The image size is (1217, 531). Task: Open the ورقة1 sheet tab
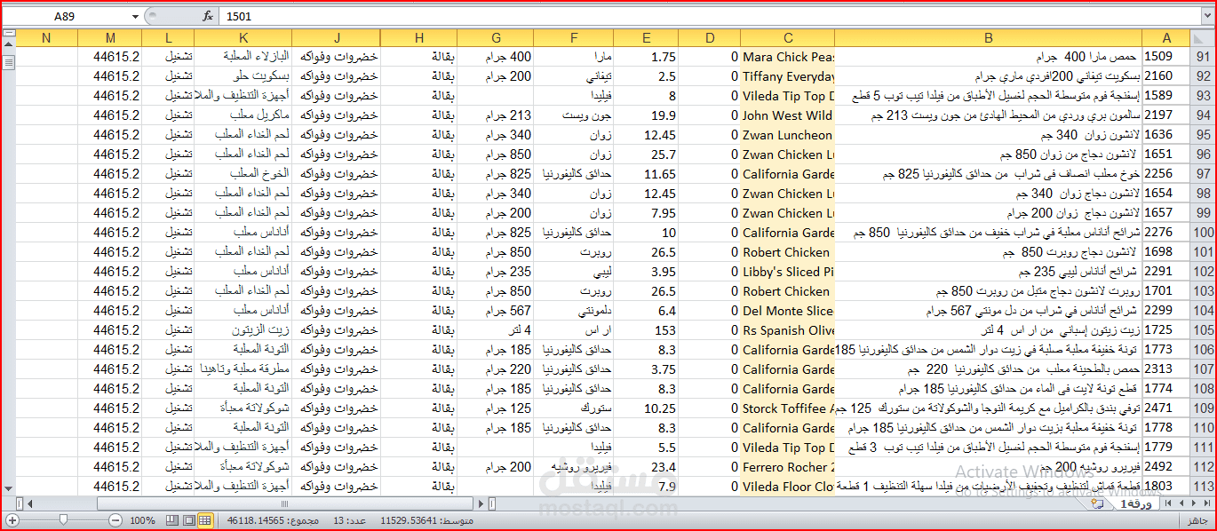[x=1135, y=503]
